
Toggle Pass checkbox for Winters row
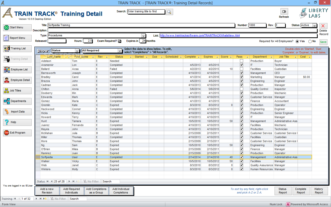click(241, 169)
